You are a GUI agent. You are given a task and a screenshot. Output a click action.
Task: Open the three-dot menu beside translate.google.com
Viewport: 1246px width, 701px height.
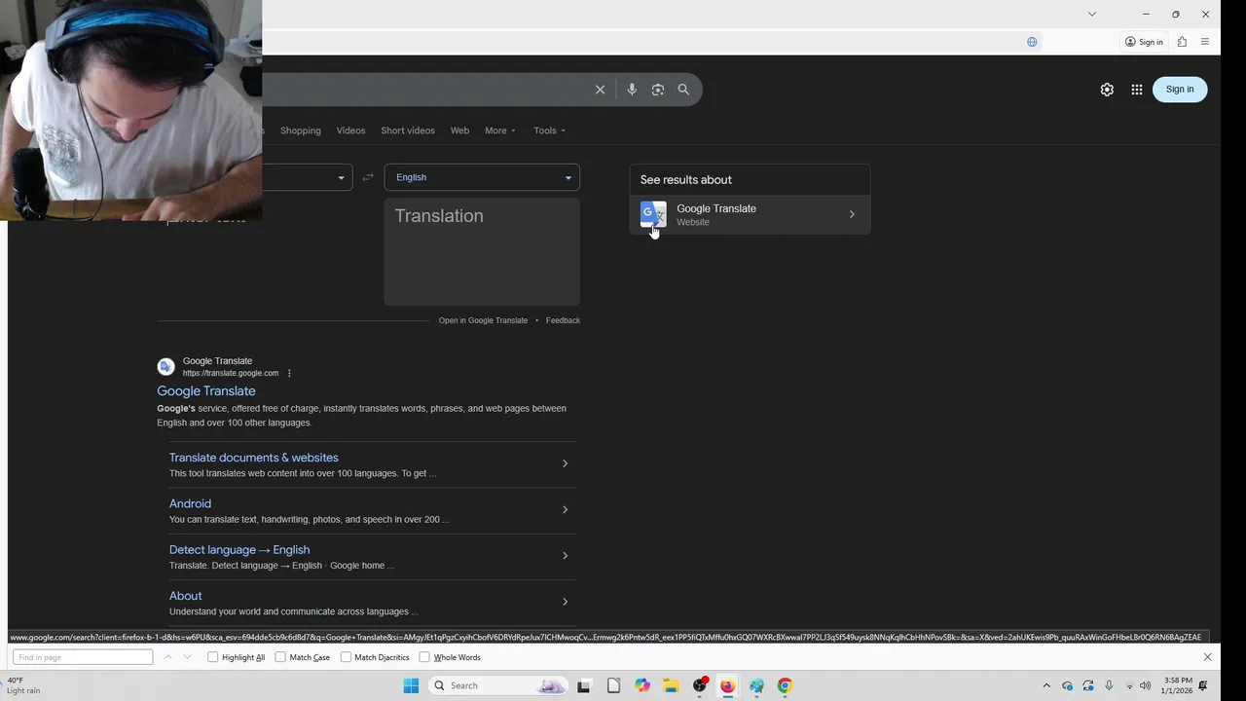tap(289, 373)
